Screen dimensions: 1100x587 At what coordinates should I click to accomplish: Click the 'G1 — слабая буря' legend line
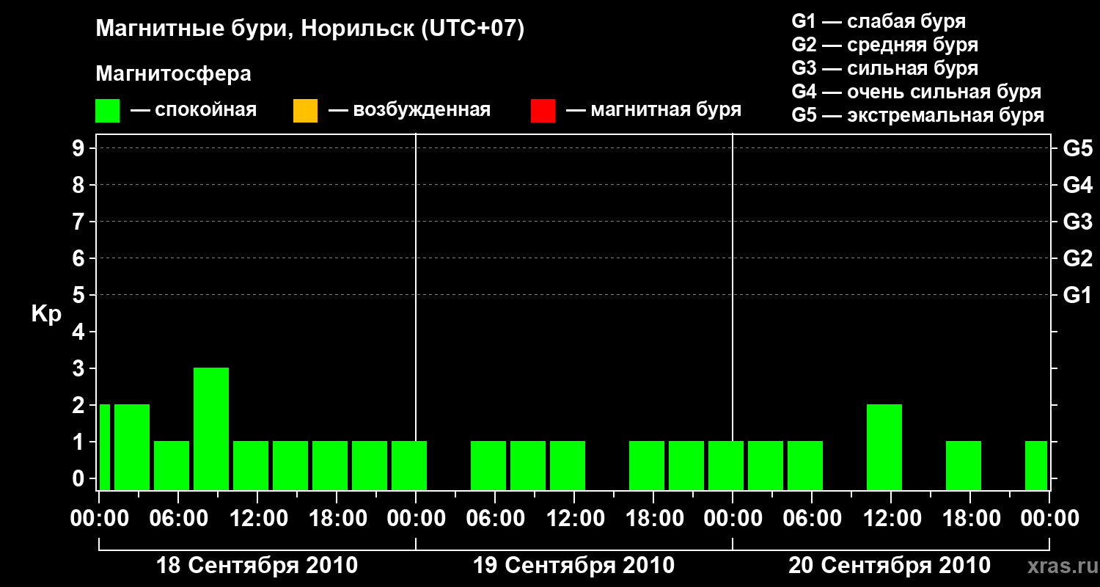[879, 21]
